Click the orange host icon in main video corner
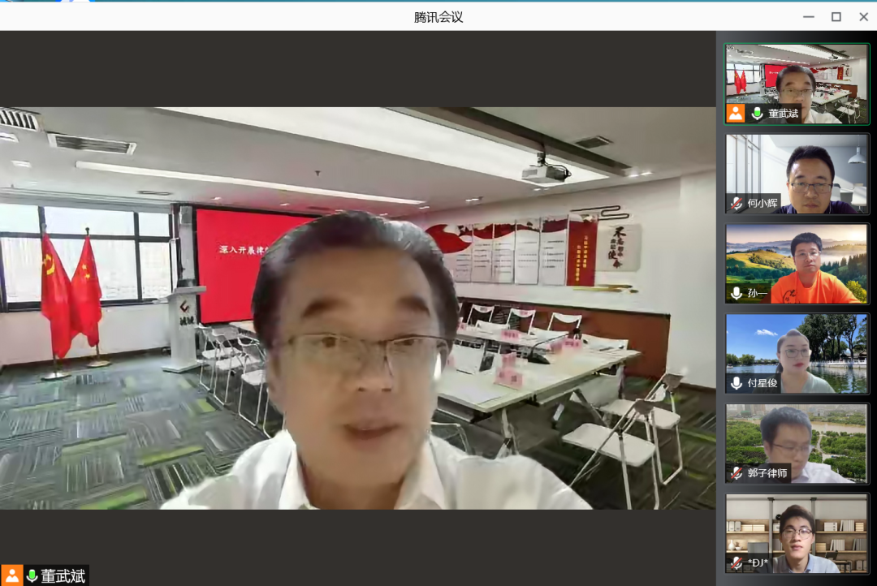The height and width of the screenshot is (586, 877). click(x=12, y=575)
